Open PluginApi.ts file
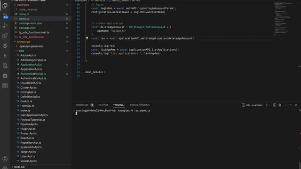Image resolution: width=301 pixels, height=169 pixels. coord(28,129)
